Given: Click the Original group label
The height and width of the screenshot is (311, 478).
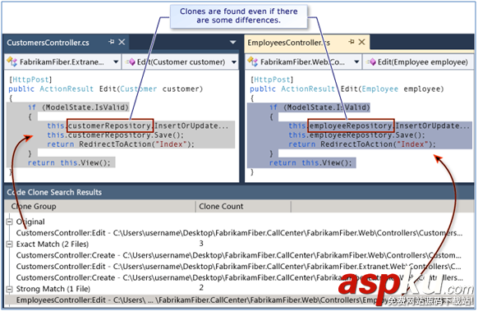Looking at the screenshot, I should point(30,222).
